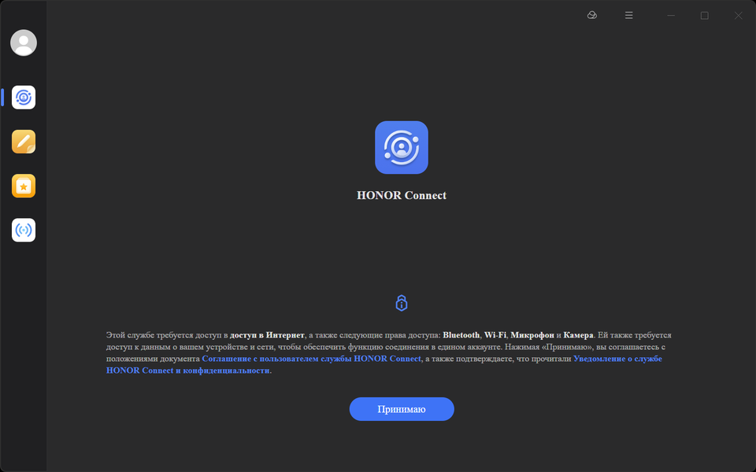Click the blue privacy lock icon
The image size is (756, 472).
point(402,303)
